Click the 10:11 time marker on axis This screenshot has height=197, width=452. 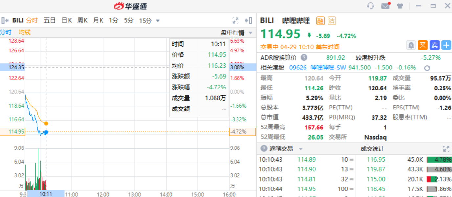pyautogui.click(x=46, y=194)
